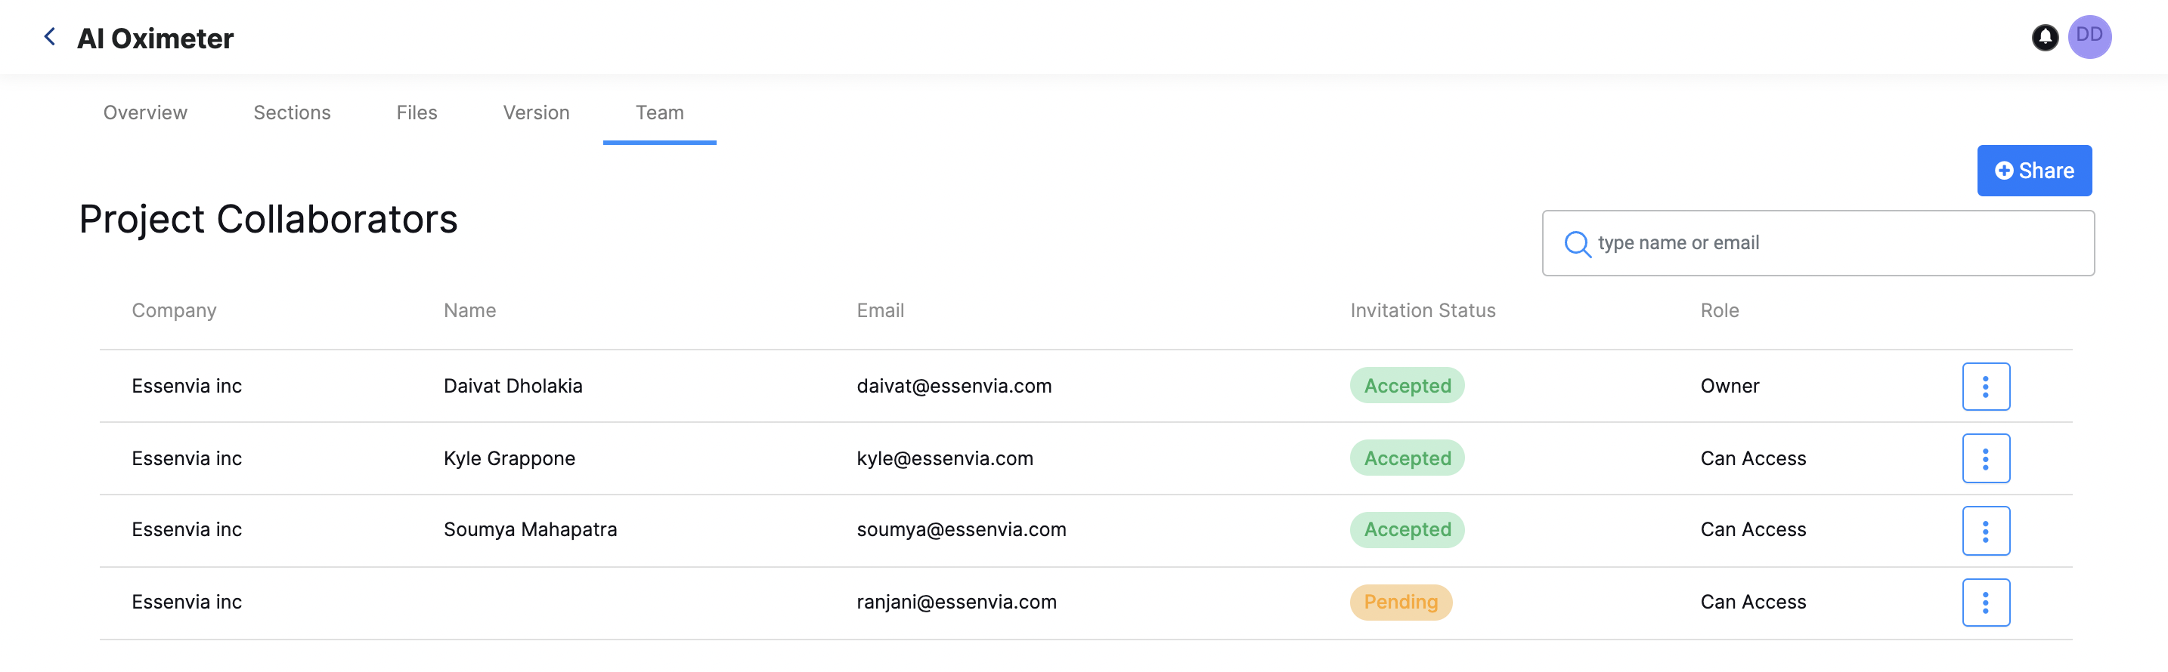This screenshot has width=2168, height=672.
Task: Click Essenvia inc in the ranjani row
Action: 187,603
